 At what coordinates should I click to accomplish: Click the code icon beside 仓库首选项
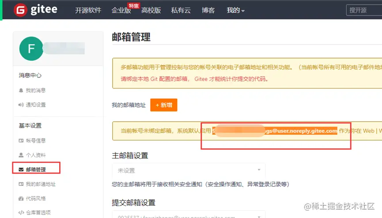[x=21, y=213]
